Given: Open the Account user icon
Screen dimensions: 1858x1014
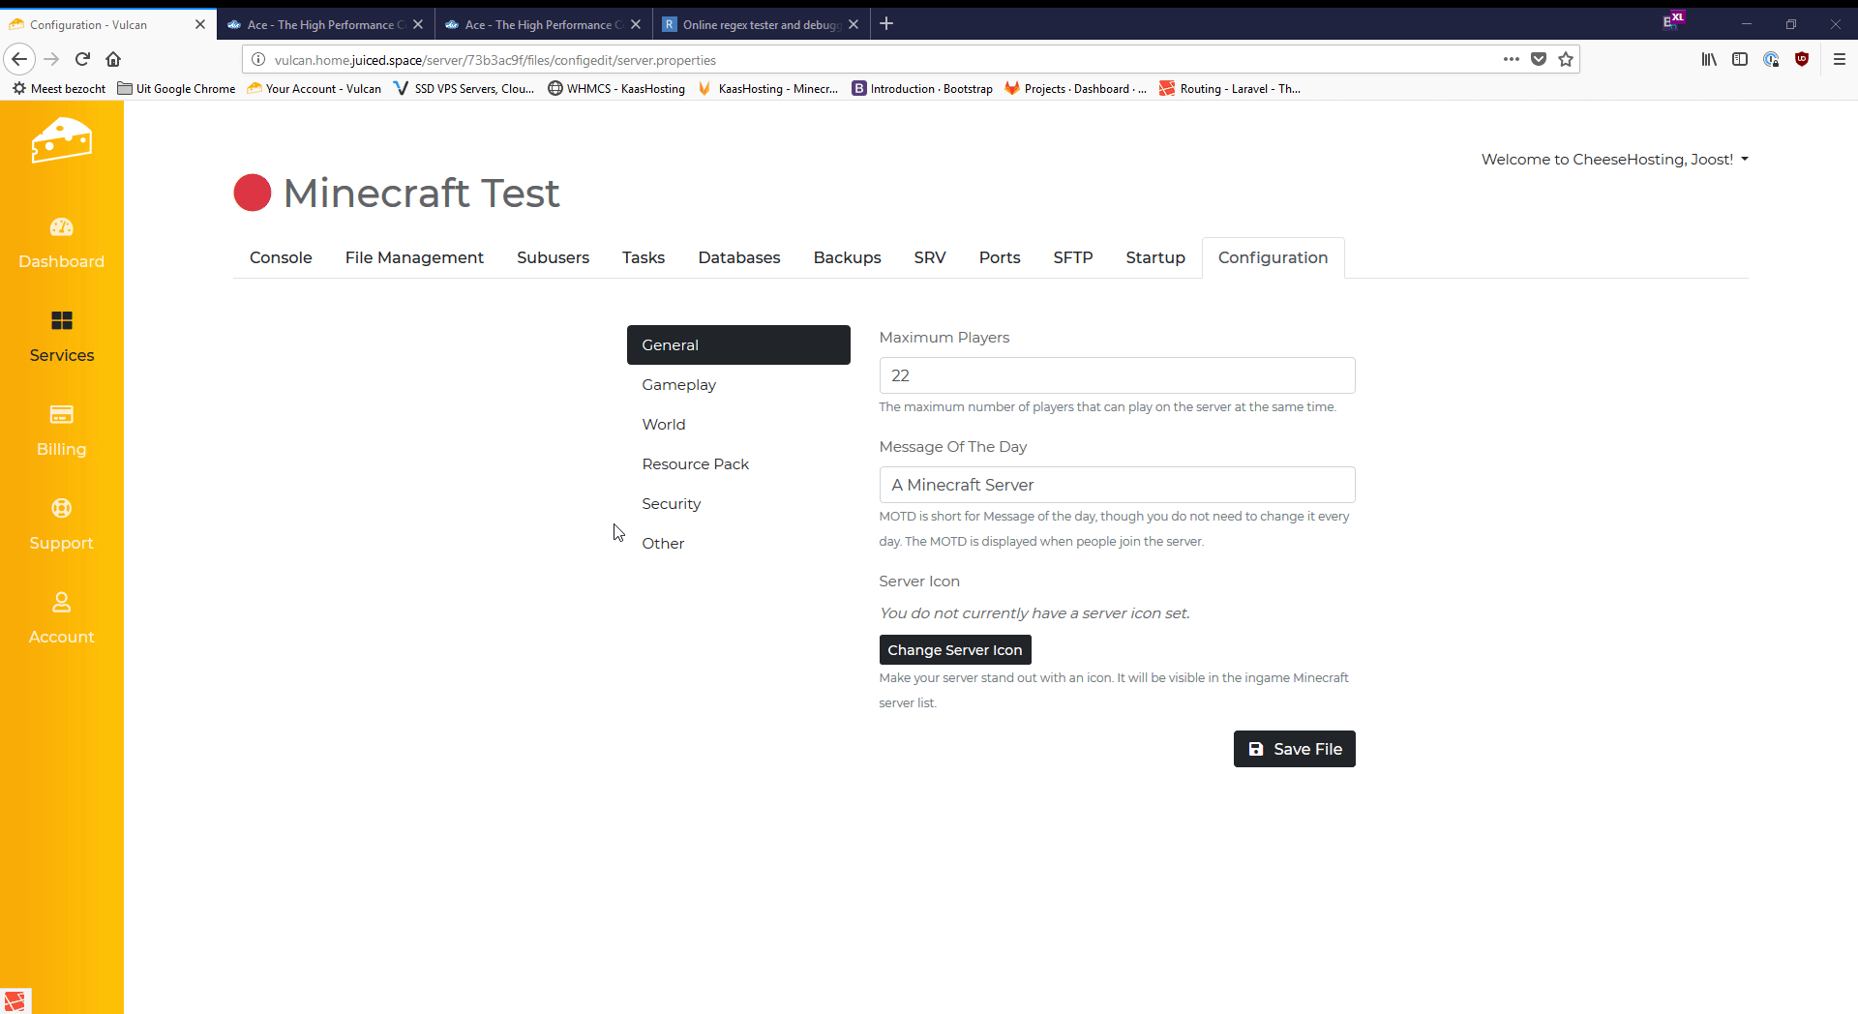Looking at the screenshot, I should pos(61,603).
